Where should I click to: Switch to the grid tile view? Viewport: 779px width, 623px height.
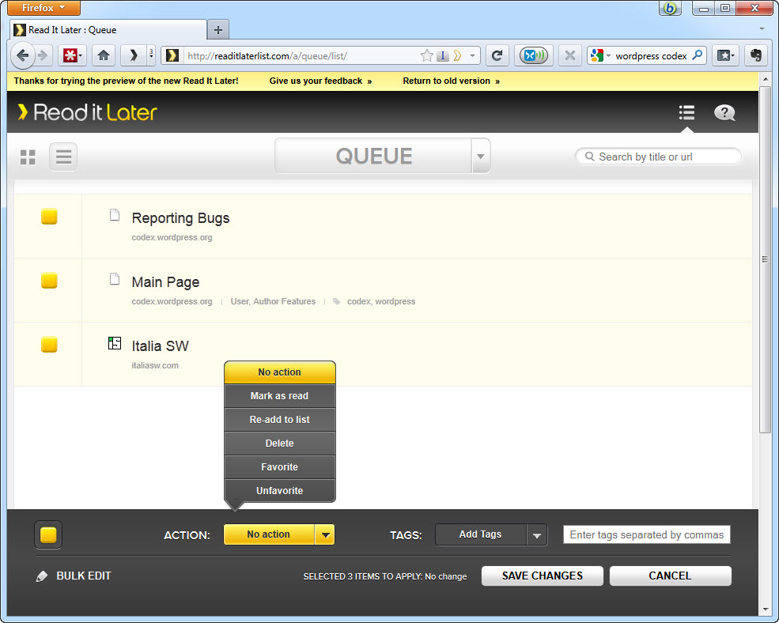tap(28, 157)
